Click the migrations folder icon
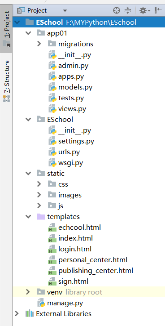The image size is (165, 326). (52, 44)
